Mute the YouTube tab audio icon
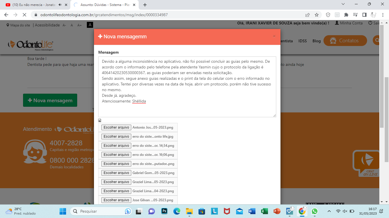This screenshot has height=218, width=389. coord(60,5)
